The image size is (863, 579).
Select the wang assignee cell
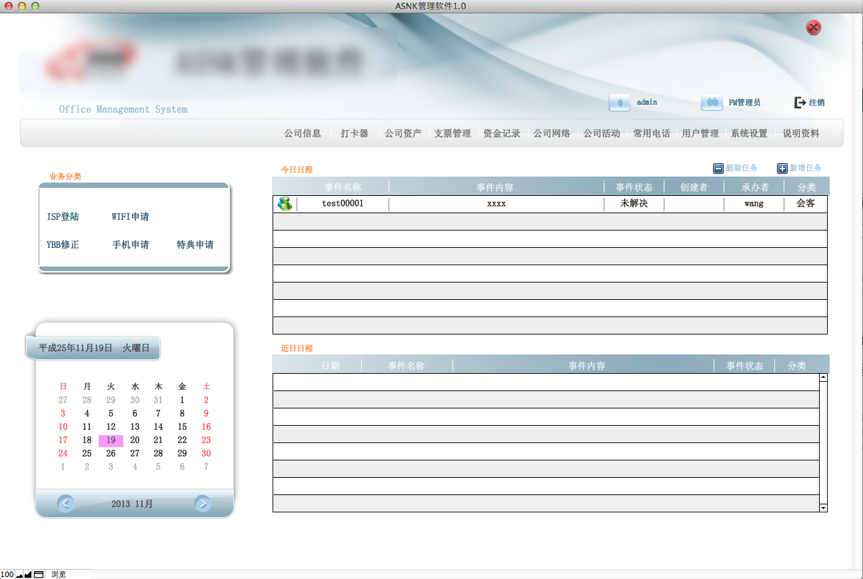click(754, 203)
